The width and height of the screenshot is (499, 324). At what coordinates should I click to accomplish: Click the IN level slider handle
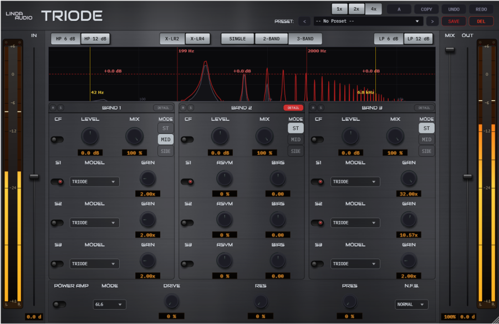point(34,177)
